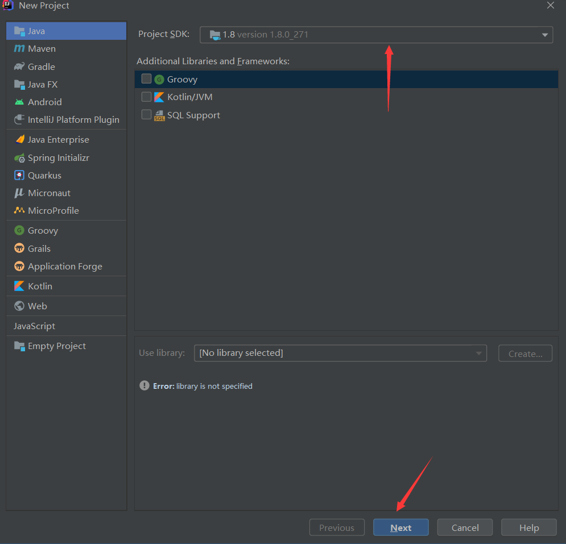Click Kotlin/JVM framework icon in libraries list
Screen dimensions: 566x544
[x=159, y=97]
